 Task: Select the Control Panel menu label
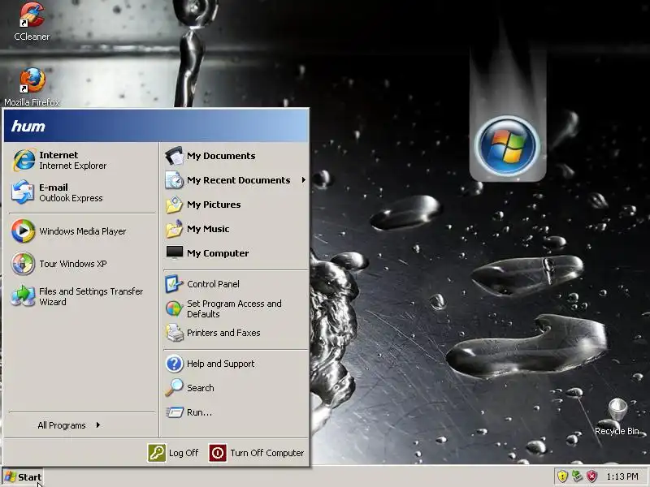(x=213, y=284)
